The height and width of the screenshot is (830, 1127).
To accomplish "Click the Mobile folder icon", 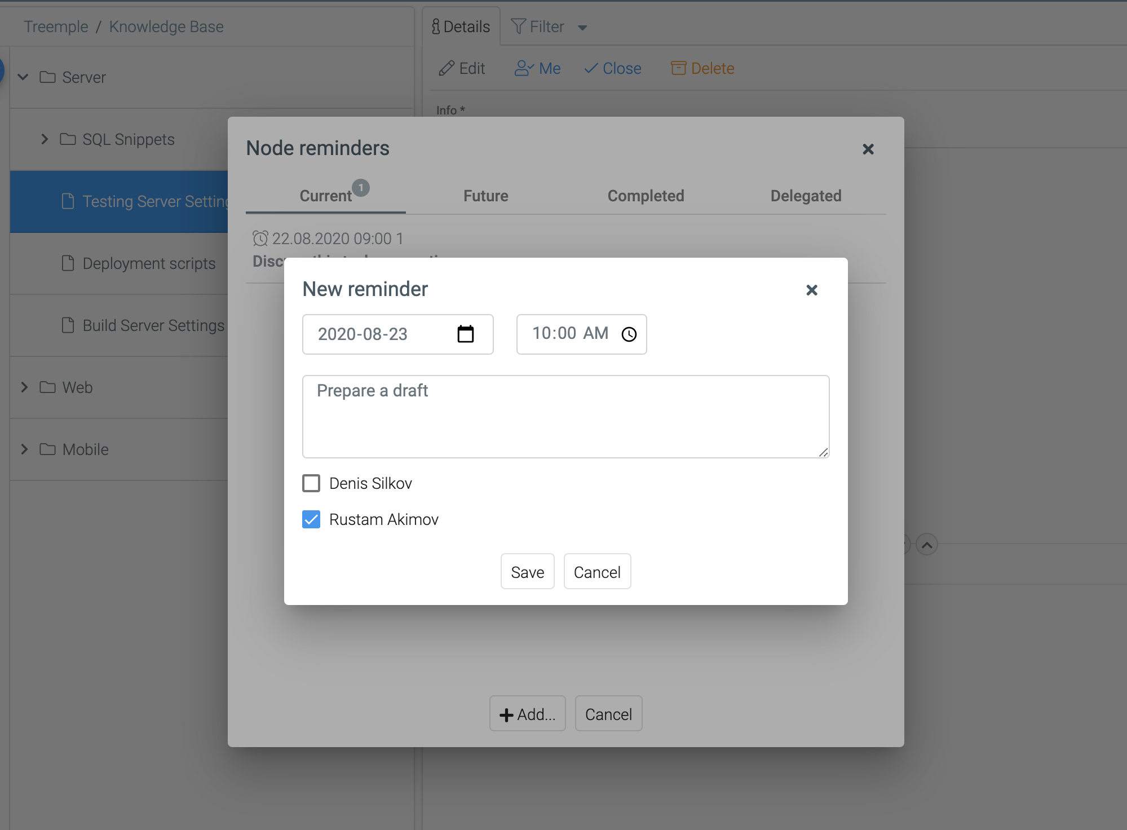I will coord(47,449).
